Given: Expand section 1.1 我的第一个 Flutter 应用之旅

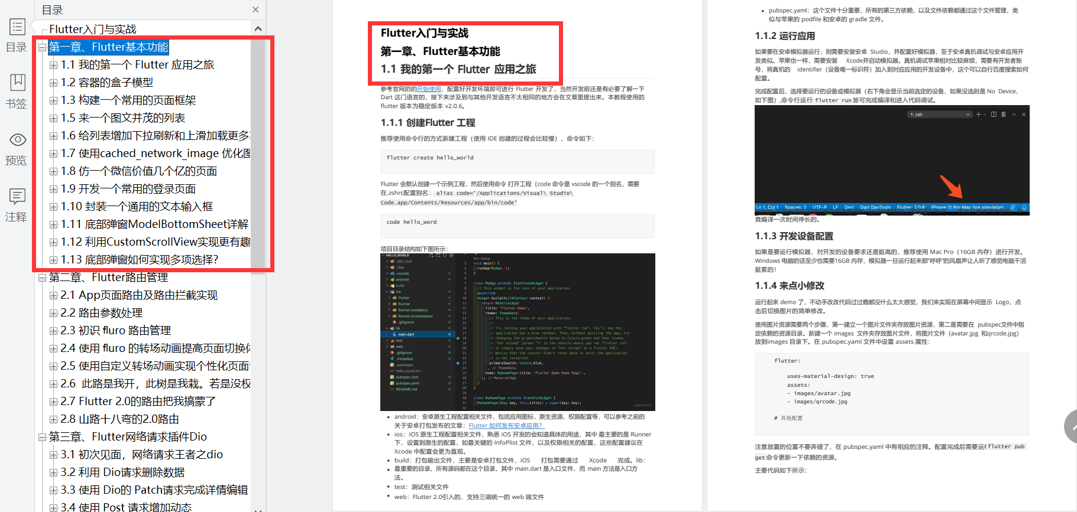Looking at the screenshot, I should point(53,65).
